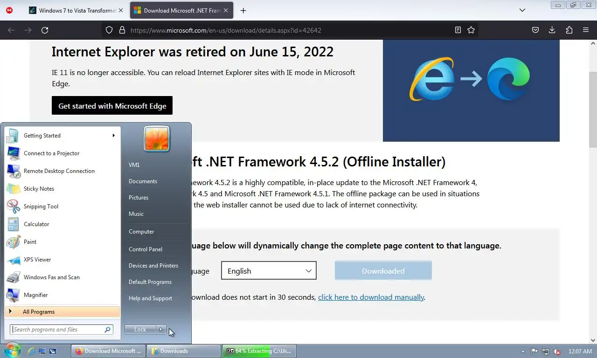Open the list all tabs dropdown
The height and width of the screenshot is (358, 597).
pos(522,10)
